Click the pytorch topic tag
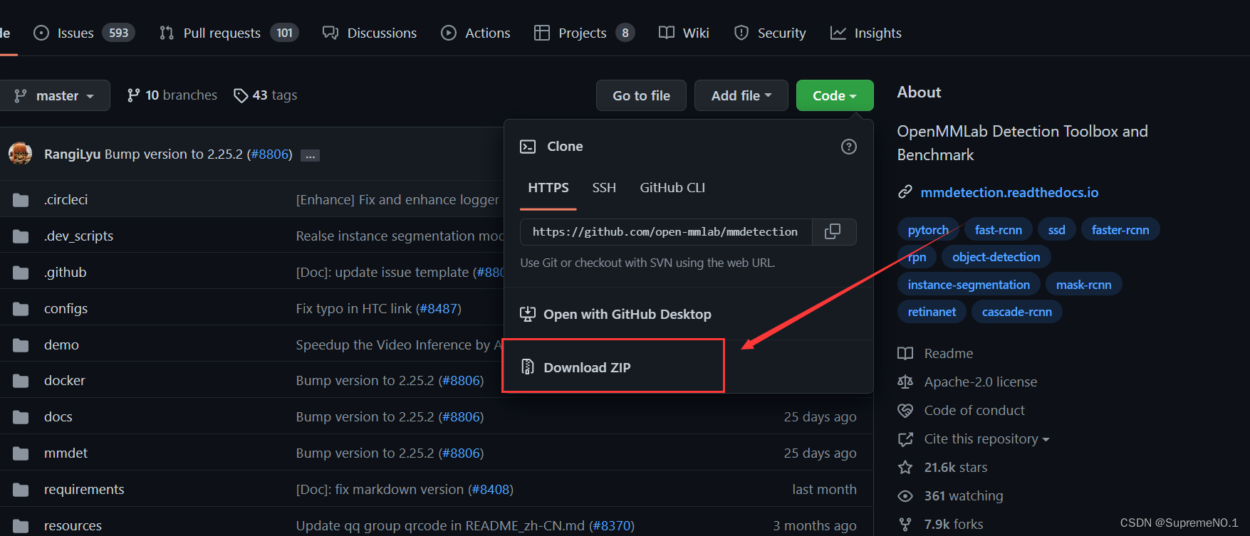The image size is (1250, 536). point(928,230)
